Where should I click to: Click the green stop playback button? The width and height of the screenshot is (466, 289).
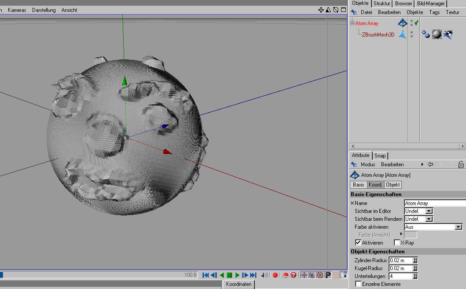click(x=229, y=275)
